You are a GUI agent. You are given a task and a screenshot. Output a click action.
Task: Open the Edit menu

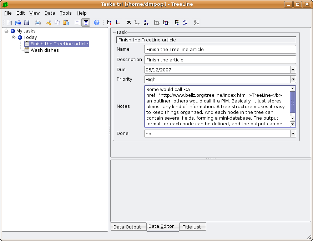pyautogui.click(x=20, y=13)
